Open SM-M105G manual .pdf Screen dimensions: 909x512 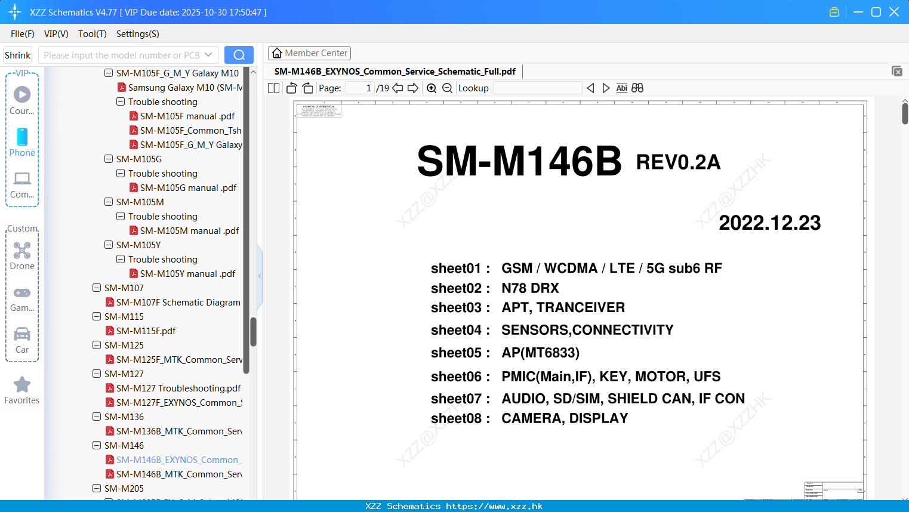188,188
